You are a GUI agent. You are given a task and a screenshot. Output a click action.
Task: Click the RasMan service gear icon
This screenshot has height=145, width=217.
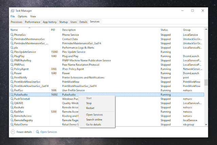click(x=12, y=112)
